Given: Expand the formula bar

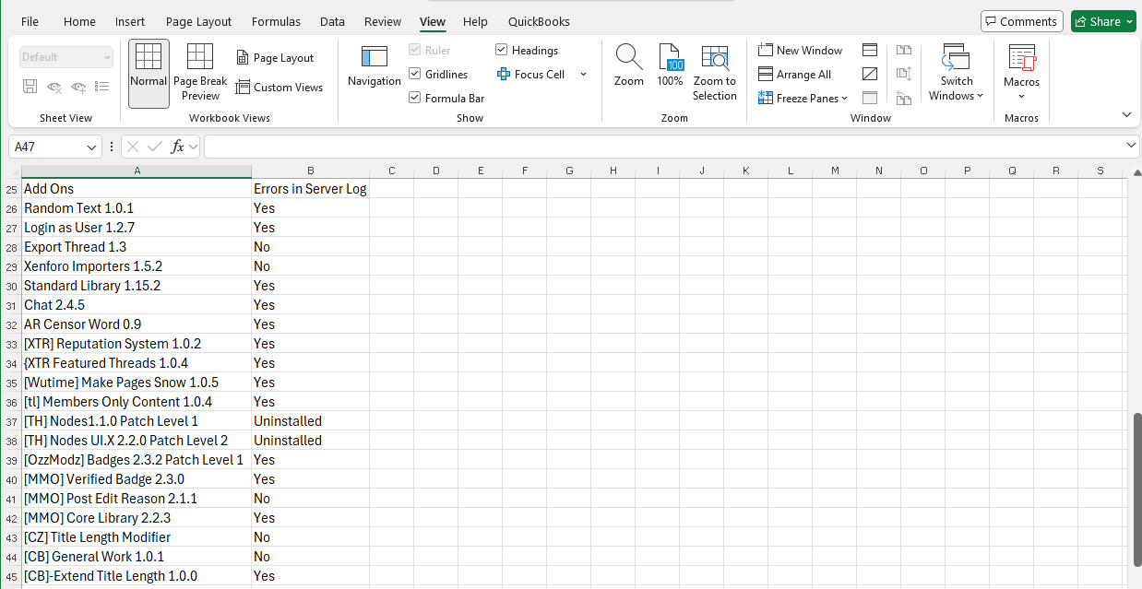Looking at the screenshot, I should (1132, 147).
